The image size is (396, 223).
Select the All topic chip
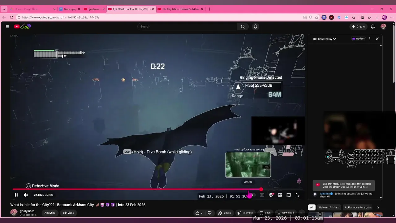coord(312,208)
